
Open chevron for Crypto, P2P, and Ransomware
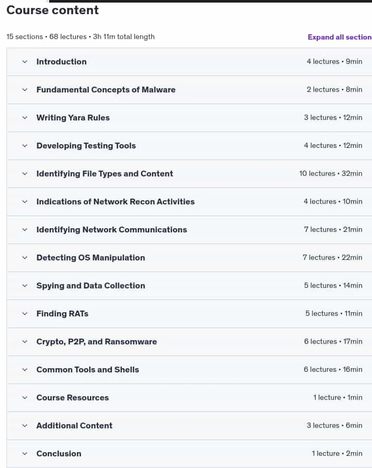[x=25, y=342]
